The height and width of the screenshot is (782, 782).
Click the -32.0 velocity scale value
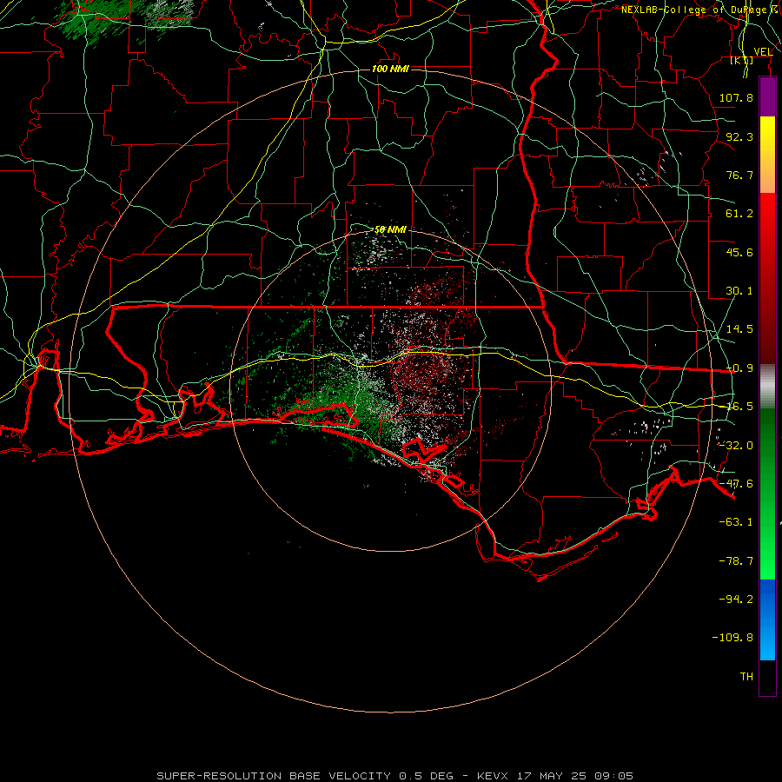736,446
